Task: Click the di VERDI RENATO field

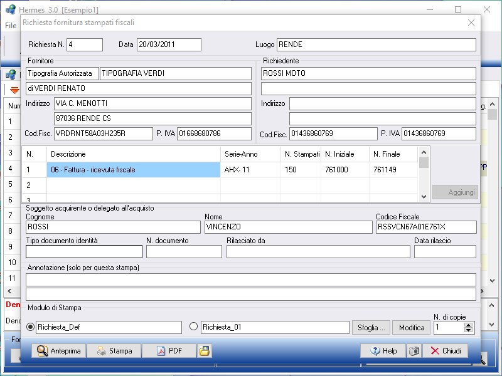Action: coord(139,88)
